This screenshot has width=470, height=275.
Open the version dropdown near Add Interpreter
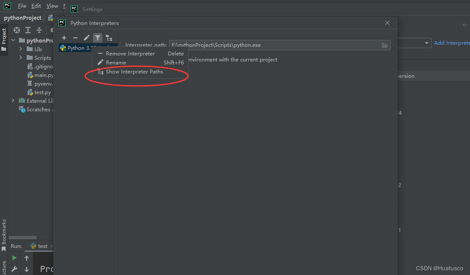[x=427, y=43]
